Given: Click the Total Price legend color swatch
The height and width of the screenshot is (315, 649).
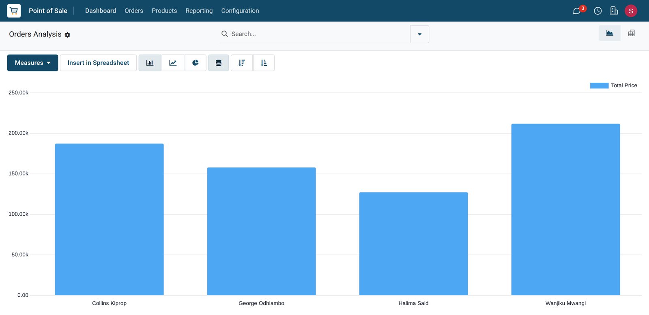Looking at the screenshot, I should pyautogui.click(x=599, y=86).
